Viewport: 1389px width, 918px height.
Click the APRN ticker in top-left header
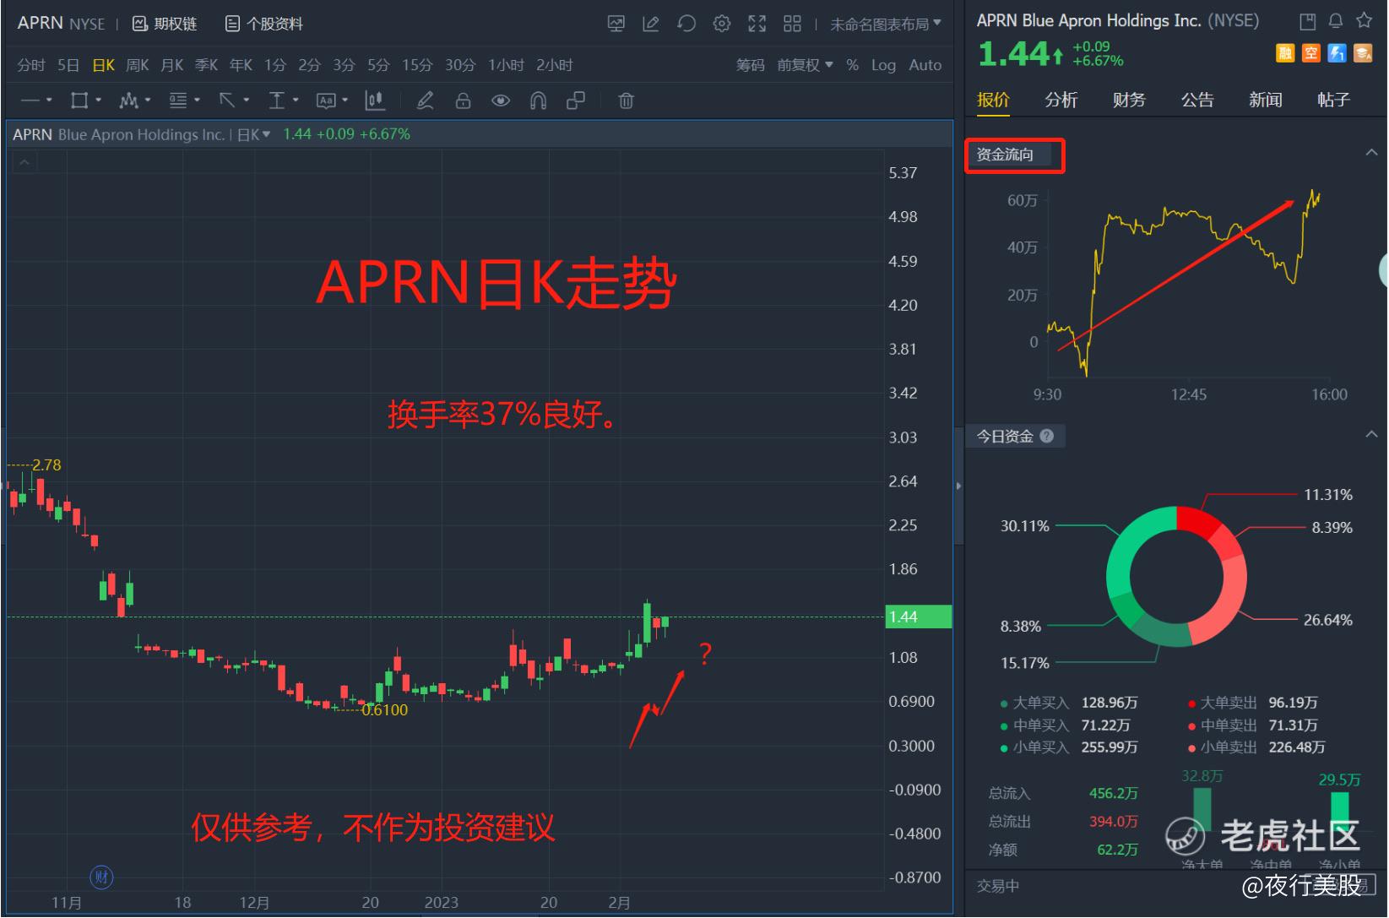41,23
